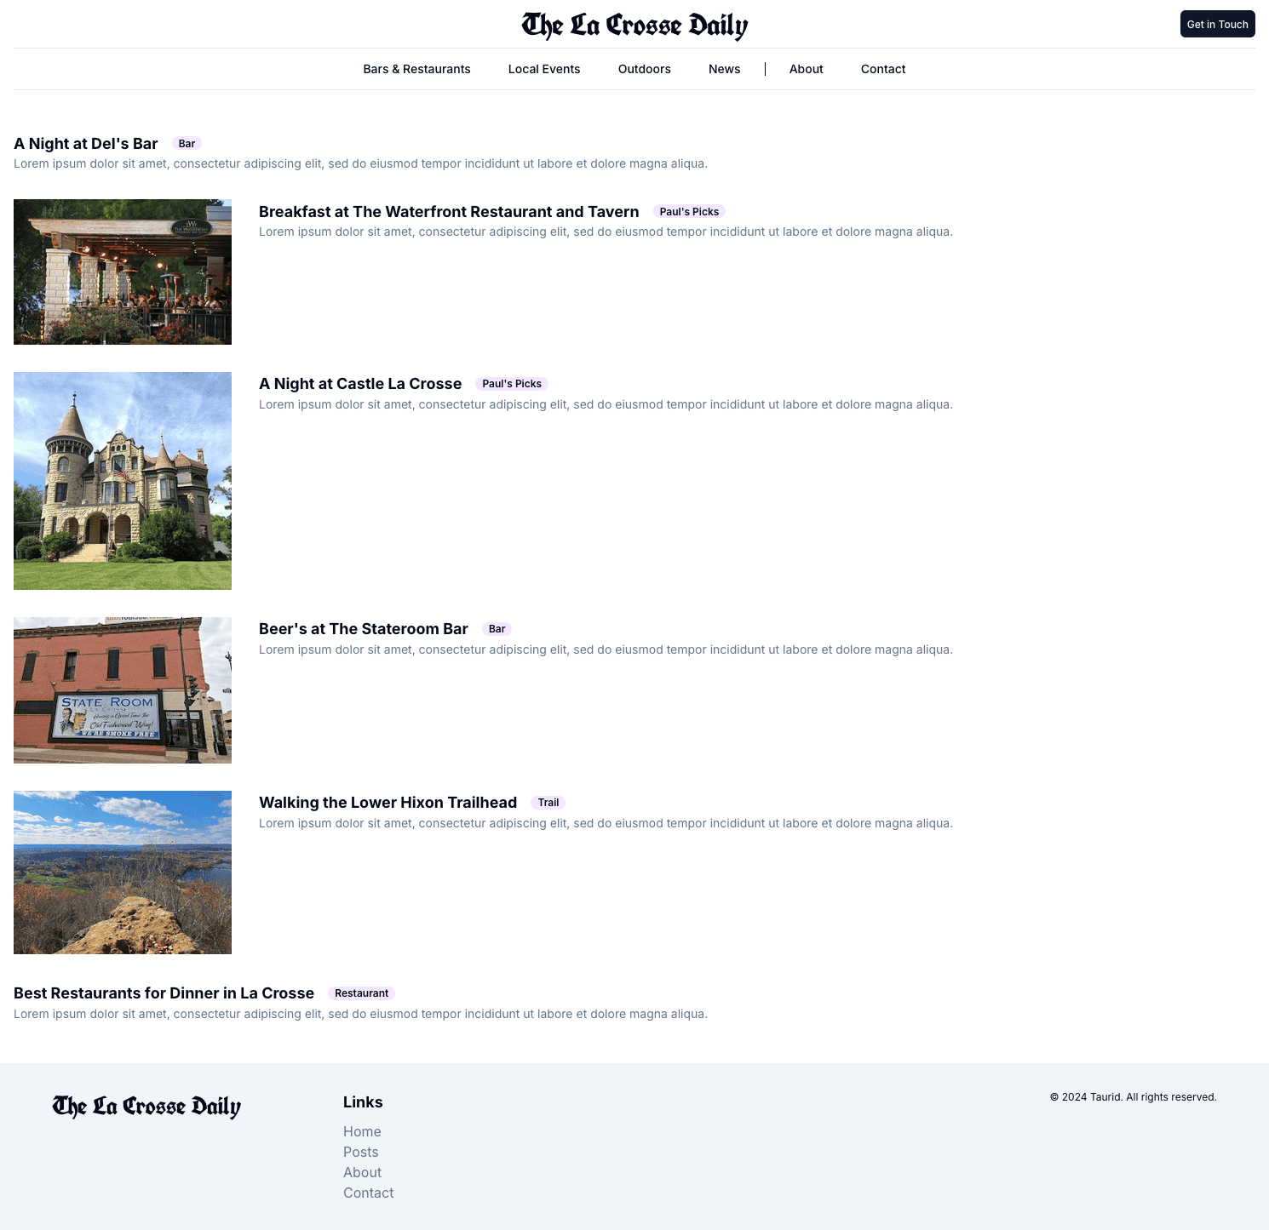Open the State Room bar image
The image size is (1269, 1230).
[123, 689]
